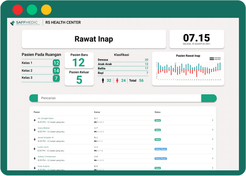246x176 pixels.
Task: Open the three-dot menu for Joany Brekke
Action: tap(212, 130)
